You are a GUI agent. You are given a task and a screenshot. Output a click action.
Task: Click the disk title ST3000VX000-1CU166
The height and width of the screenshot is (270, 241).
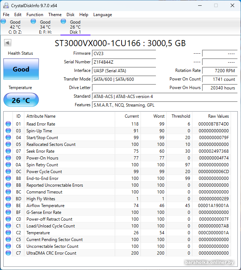tap(97, 43)
